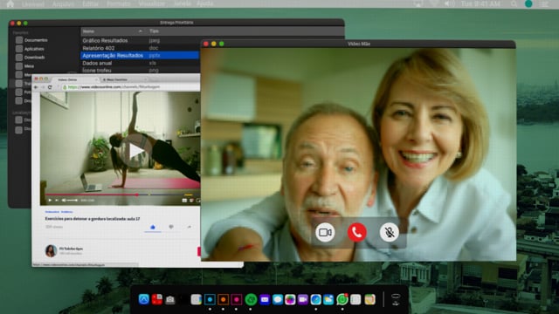Like the exercise video with thumbs up
This screenshot has height=314, width=559.
(153, 227)
